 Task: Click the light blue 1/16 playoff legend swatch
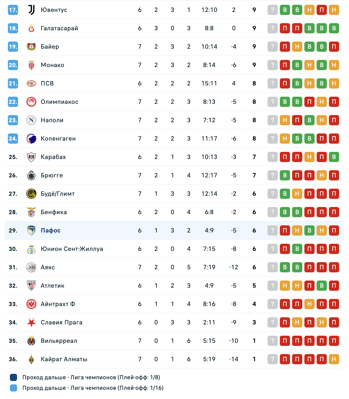click(13, 388)
